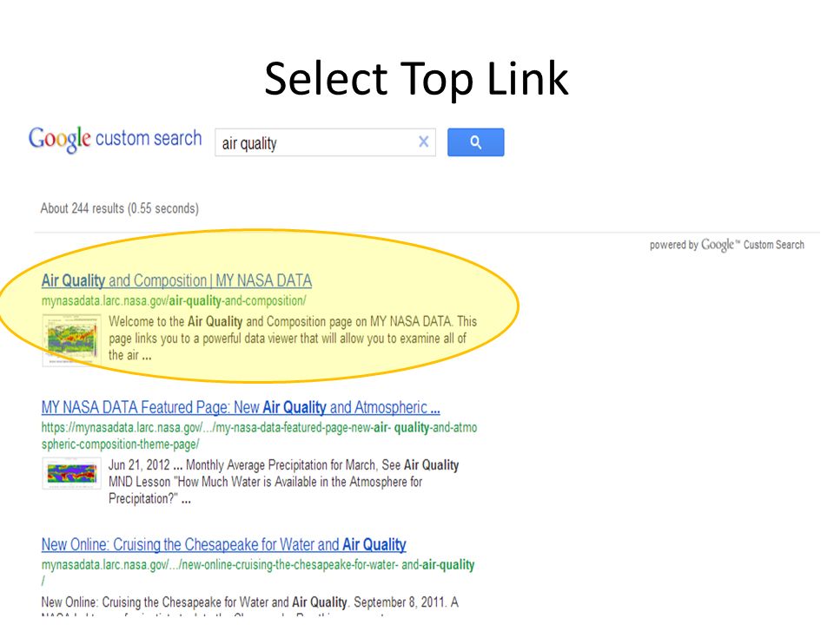Click the green Chesapeake URL of the third result

click(x=258, y=572)
